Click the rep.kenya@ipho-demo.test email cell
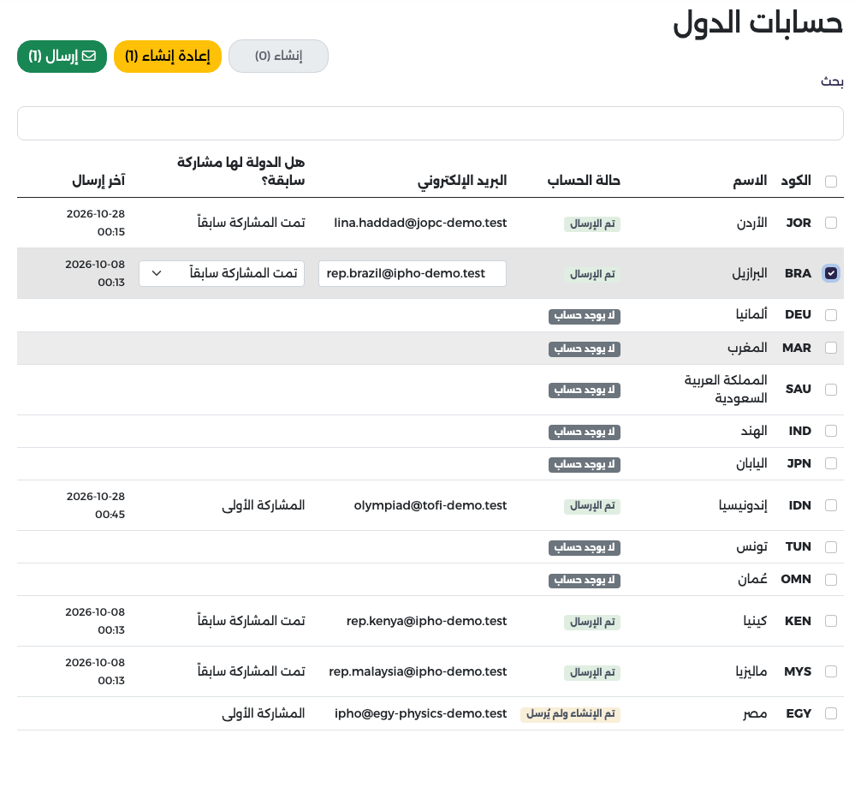 click(427, 621)
